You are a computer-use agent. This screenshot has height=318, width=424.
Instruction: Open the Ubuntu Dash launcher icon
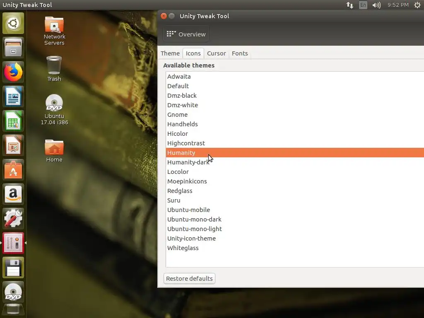coord(13,23)
